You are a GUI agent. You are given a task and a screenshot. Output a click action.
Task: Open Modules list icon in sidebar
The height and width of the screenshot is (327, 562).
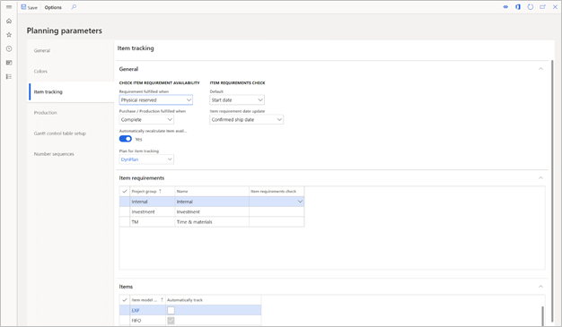tap(9, 76)
